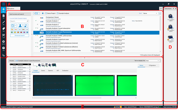Open the Sort Name dropdown
This screenshot has height=112, width=178.
click(x=150, y=13)
